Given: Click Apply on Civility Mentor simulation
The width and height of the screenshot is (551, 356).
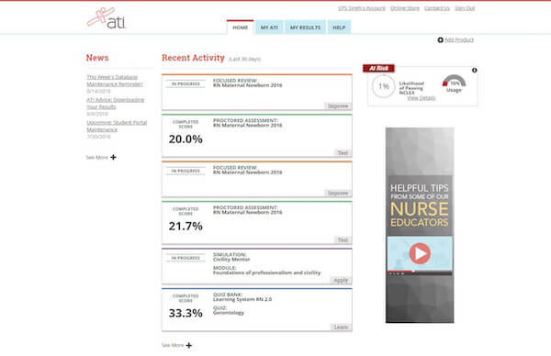Looking at the screenshot, I should coord(341,280).
